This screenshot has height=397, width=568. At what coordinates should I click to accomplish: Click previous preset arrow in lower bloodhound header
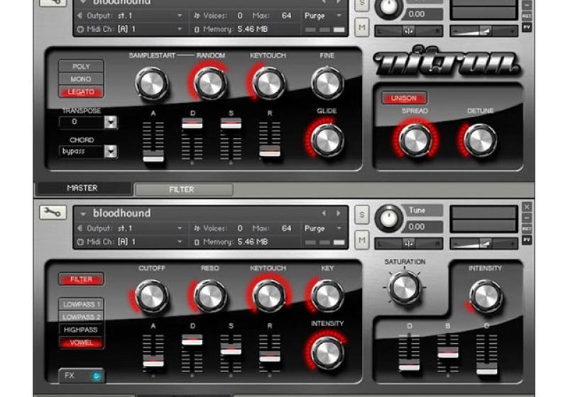click(x=324, y=213)
